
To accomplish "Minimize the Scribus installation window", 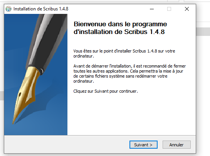I will tap(152, 9).
